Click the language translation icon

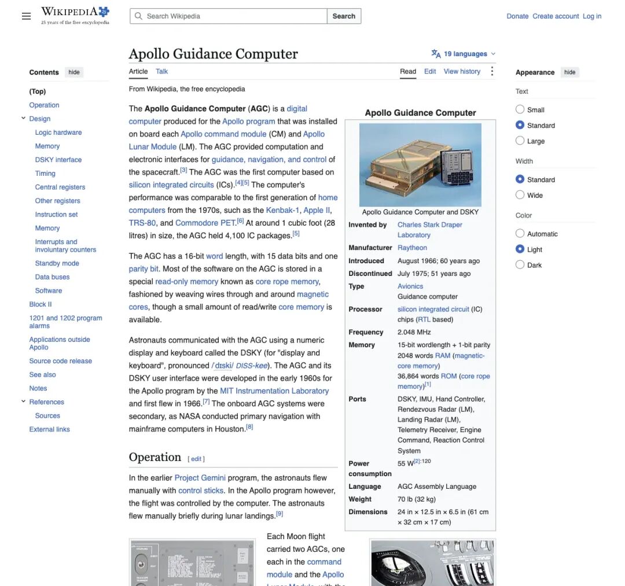coord(436,54)
